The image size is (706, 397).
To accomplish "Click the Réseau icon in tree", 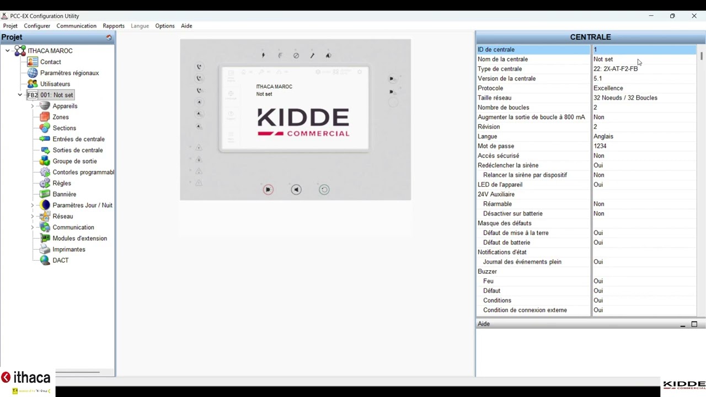I will coord(45,216).
